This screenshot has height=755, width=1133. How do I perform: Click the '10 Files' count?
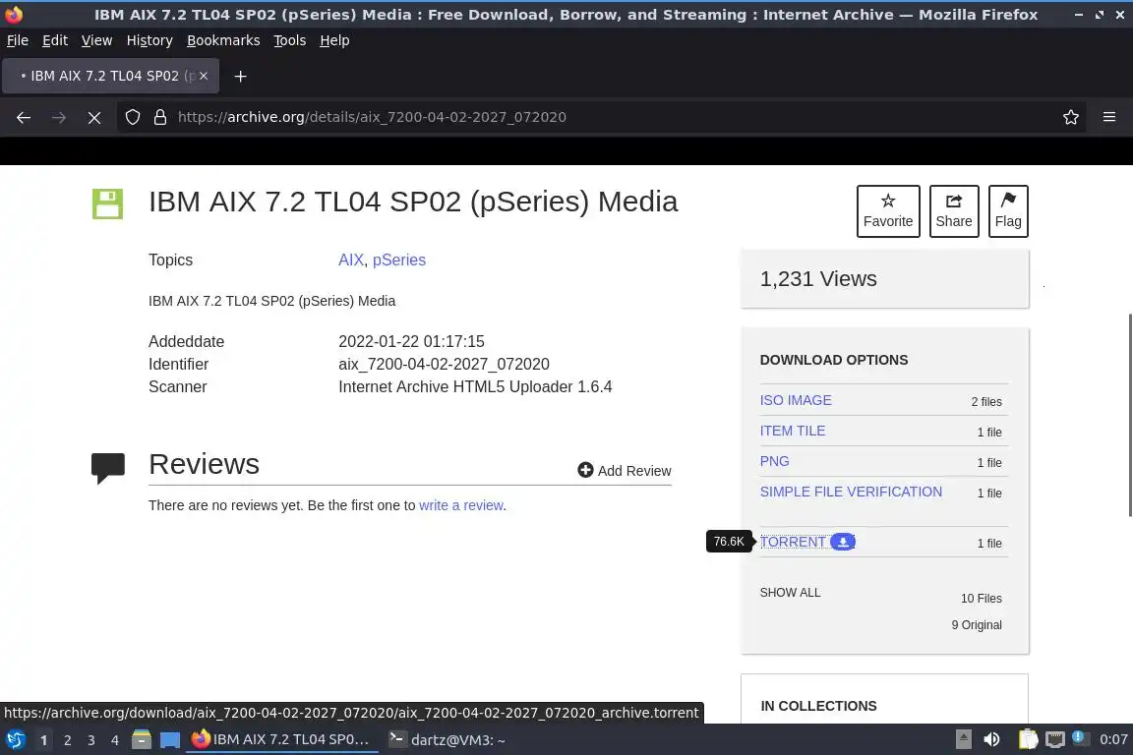[982, 599]
